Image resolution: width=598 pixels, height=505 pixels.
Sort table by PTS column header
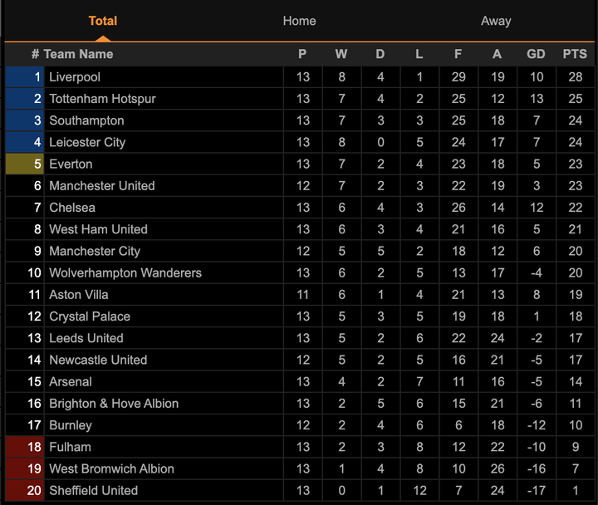574,54
